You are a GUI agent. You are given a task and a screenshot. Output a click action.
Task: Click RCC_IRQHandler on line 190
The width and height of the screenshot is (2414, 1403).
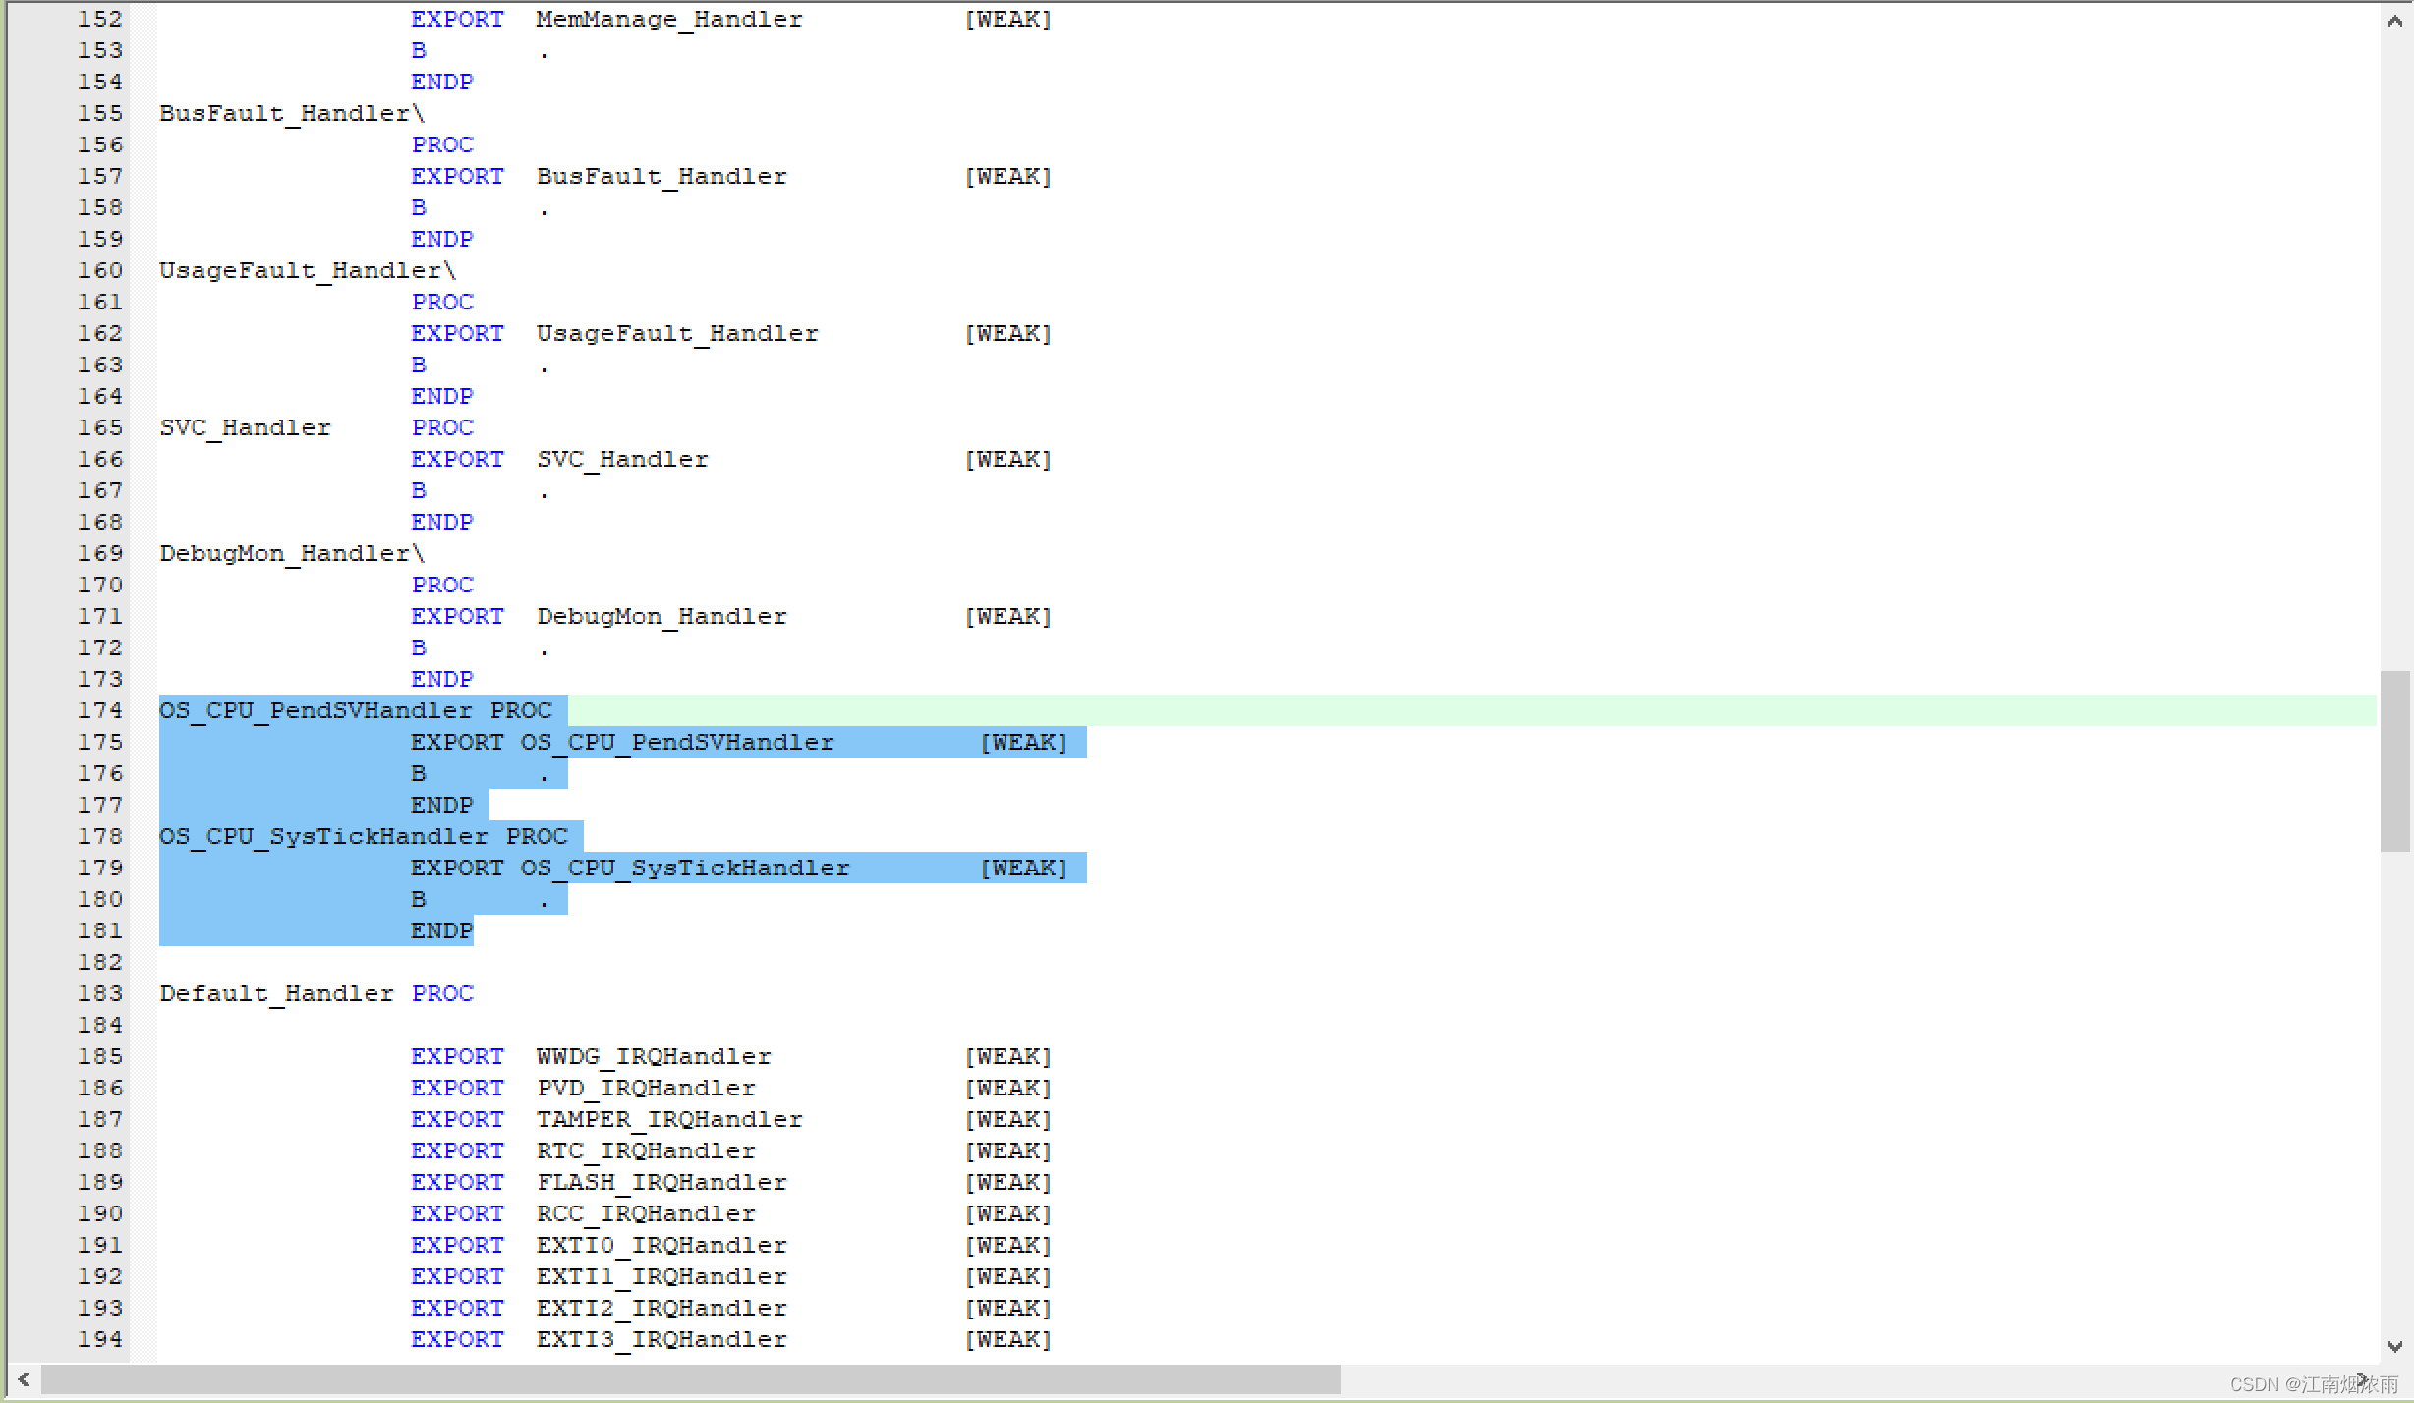coord(646,1214)
